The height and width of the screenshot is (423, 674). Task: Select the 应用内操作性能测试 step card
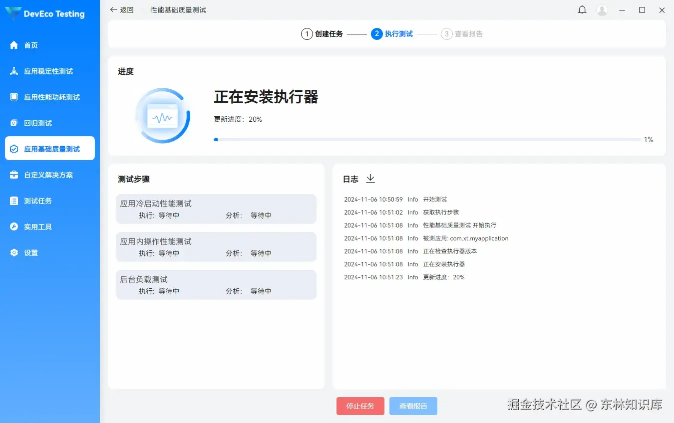(x=216, y=247)
